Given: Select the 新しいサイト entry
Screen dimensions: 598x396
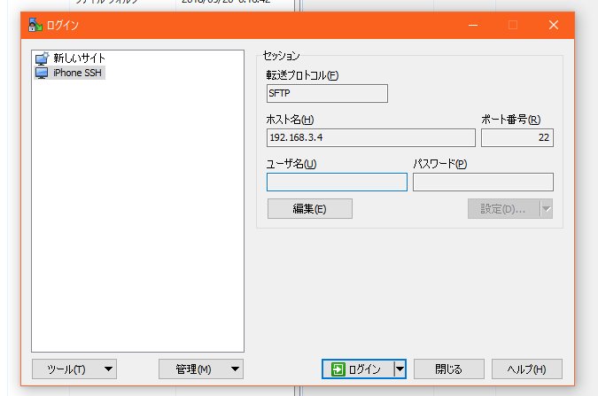Looking at the screenshot, I should pos(70,58).
